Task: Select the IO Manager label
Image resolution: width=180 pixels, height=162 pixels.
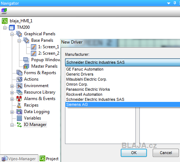Action: click(x=35, y=125)
